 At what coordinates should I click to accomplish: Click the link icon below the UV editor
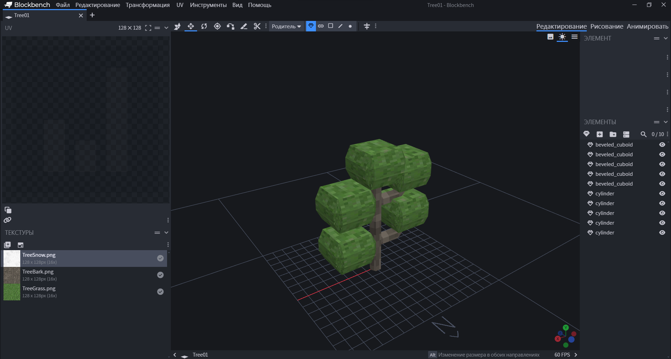click(7, 220)
